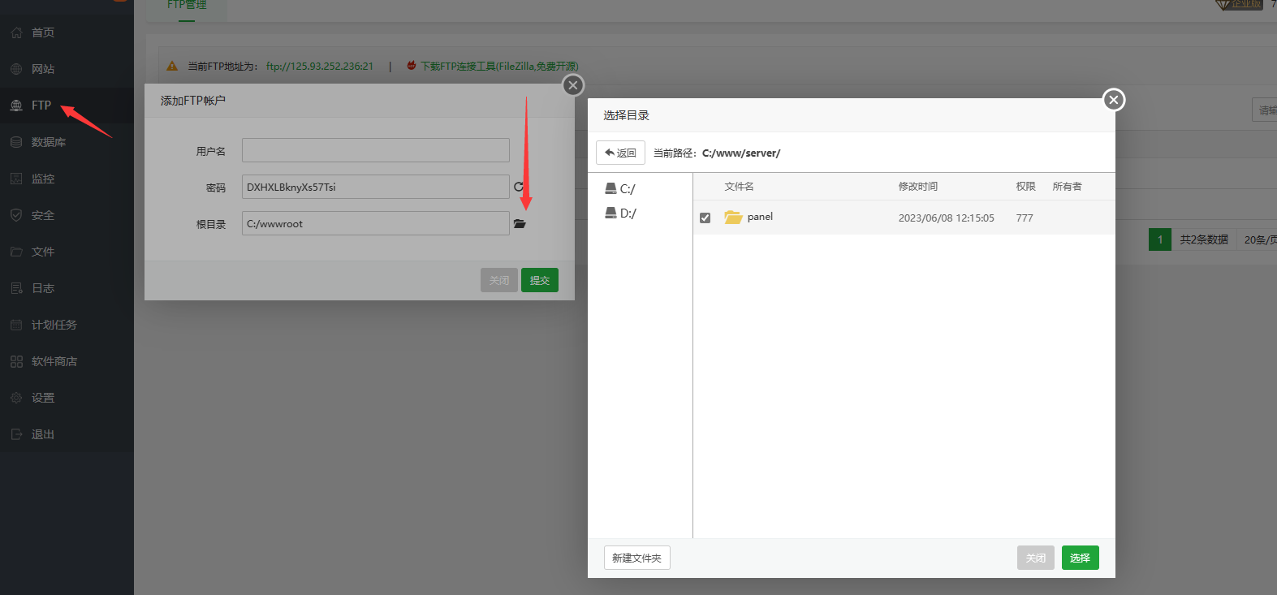The height and width of the screenshot is (595, 1277).
Task: Click the 共2条数据 count label
Action: 1204,239
